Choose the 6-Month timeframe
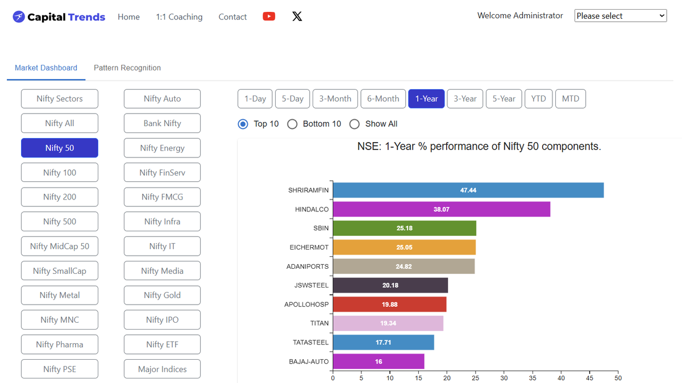Image resolution: width=682 pixels, height=383 pixels. 383,99
